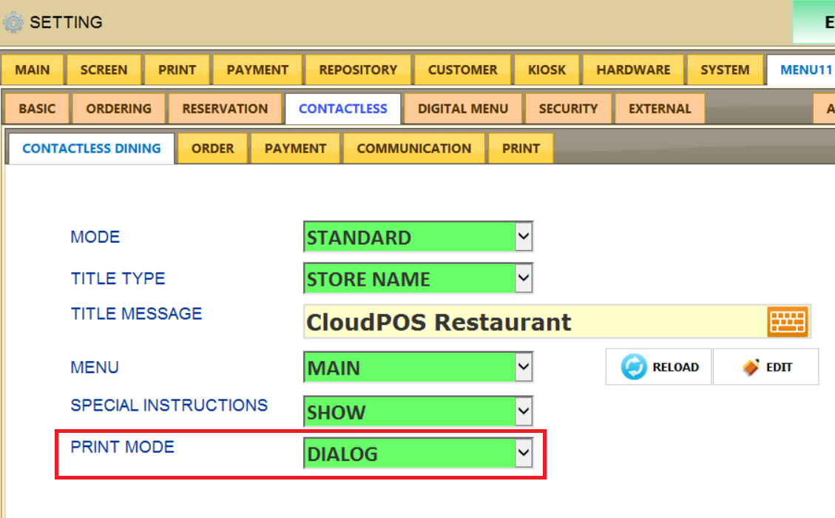Viewport: 835px width, 518px height.
Task: Click the Edit menu button
Action: pyautogui.click(x=765, y=366)
